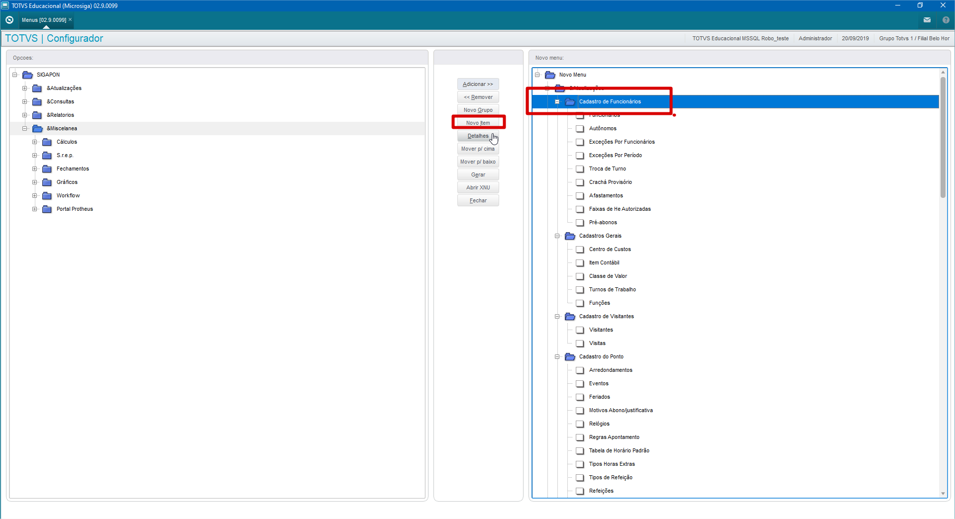955x519 pixels.
Task: Click the 20/09/2019 date in header
Action: (x=855, y=38)
